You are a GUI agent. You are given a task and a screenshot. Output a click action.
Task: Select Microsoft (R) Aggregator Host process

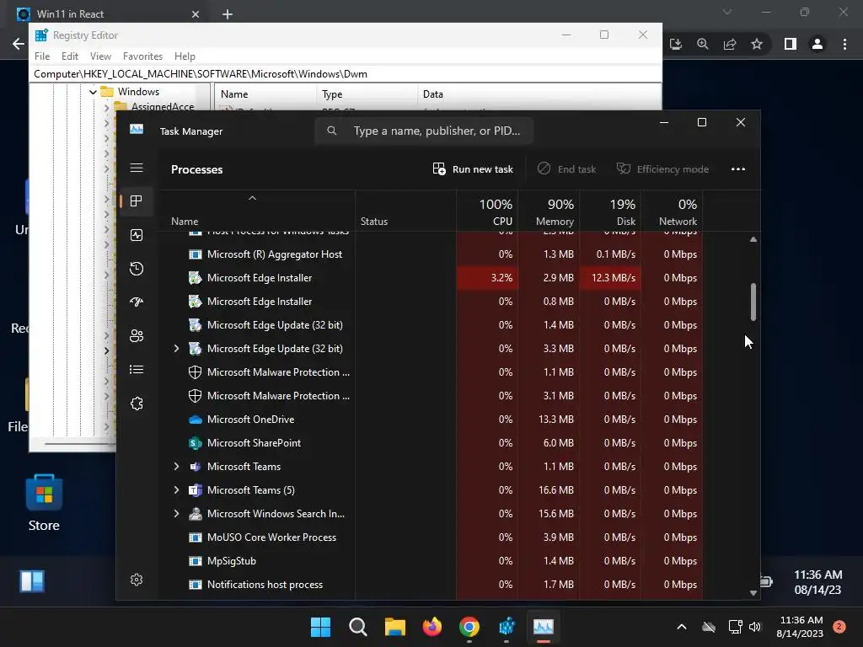[431, 254]
